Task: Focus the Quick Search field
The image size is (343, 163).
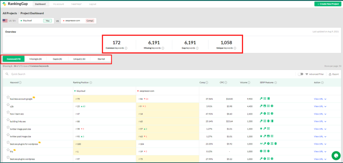Action: (18, 74)
